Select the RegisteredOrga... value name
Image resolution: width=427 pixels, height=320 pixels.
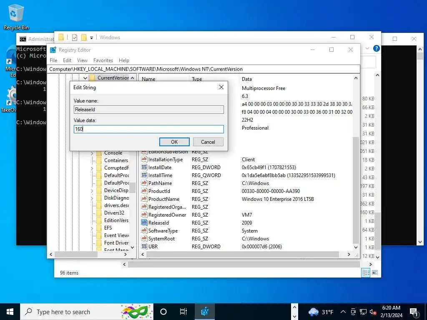point(167,207)
